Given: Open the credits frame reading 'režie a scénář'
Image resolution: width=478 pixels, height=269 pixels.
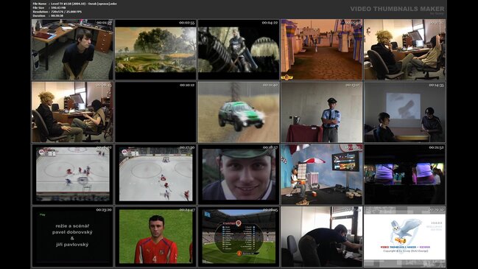Looking at the screenshot, I should [x=72, y=237].
